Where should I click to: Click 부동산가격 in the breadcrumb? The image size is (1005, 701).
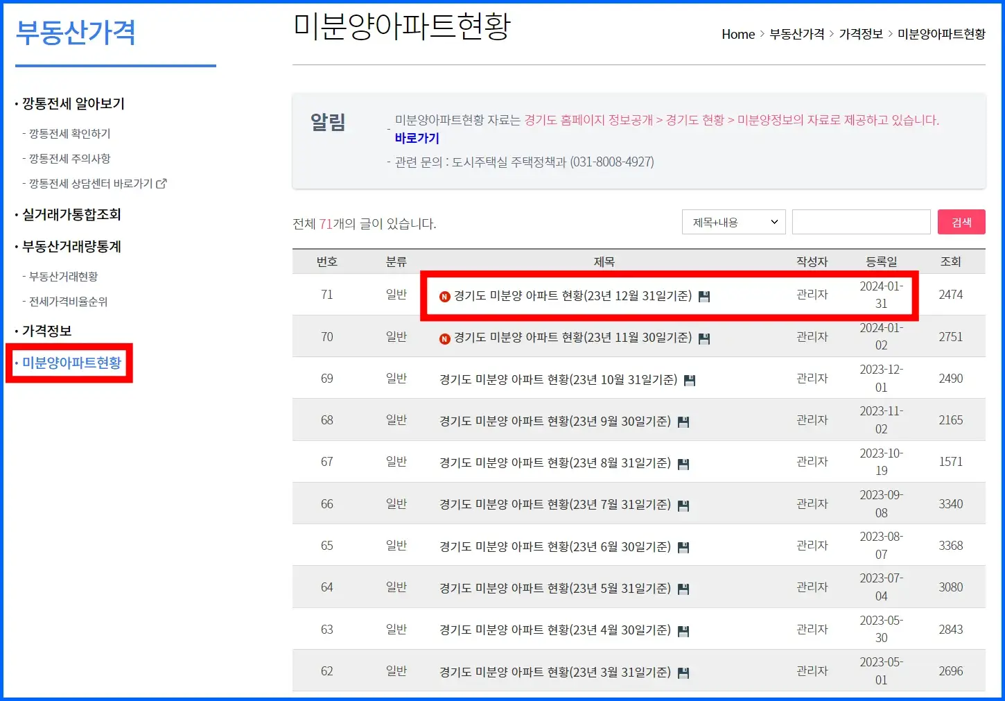click(797, 34)
